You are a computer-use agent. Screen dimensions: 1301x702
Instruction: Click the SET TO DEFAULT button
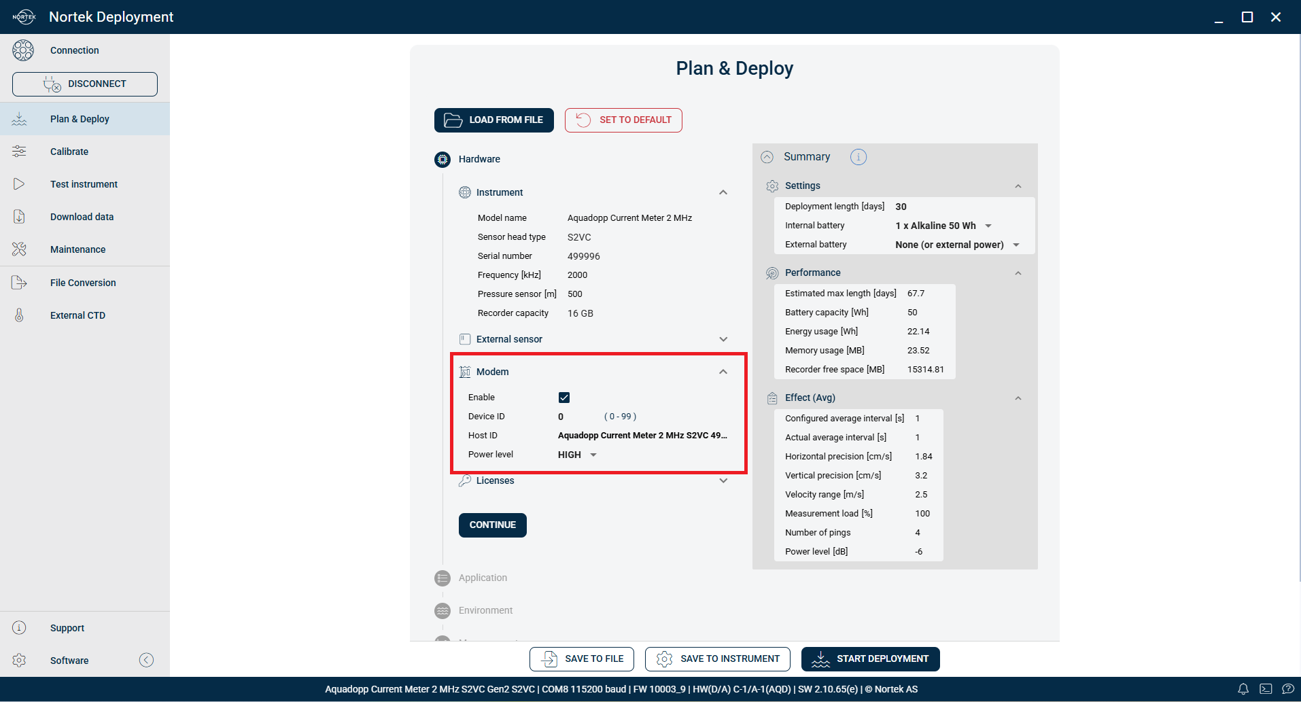pyautogui.click(x=623, y=120)
